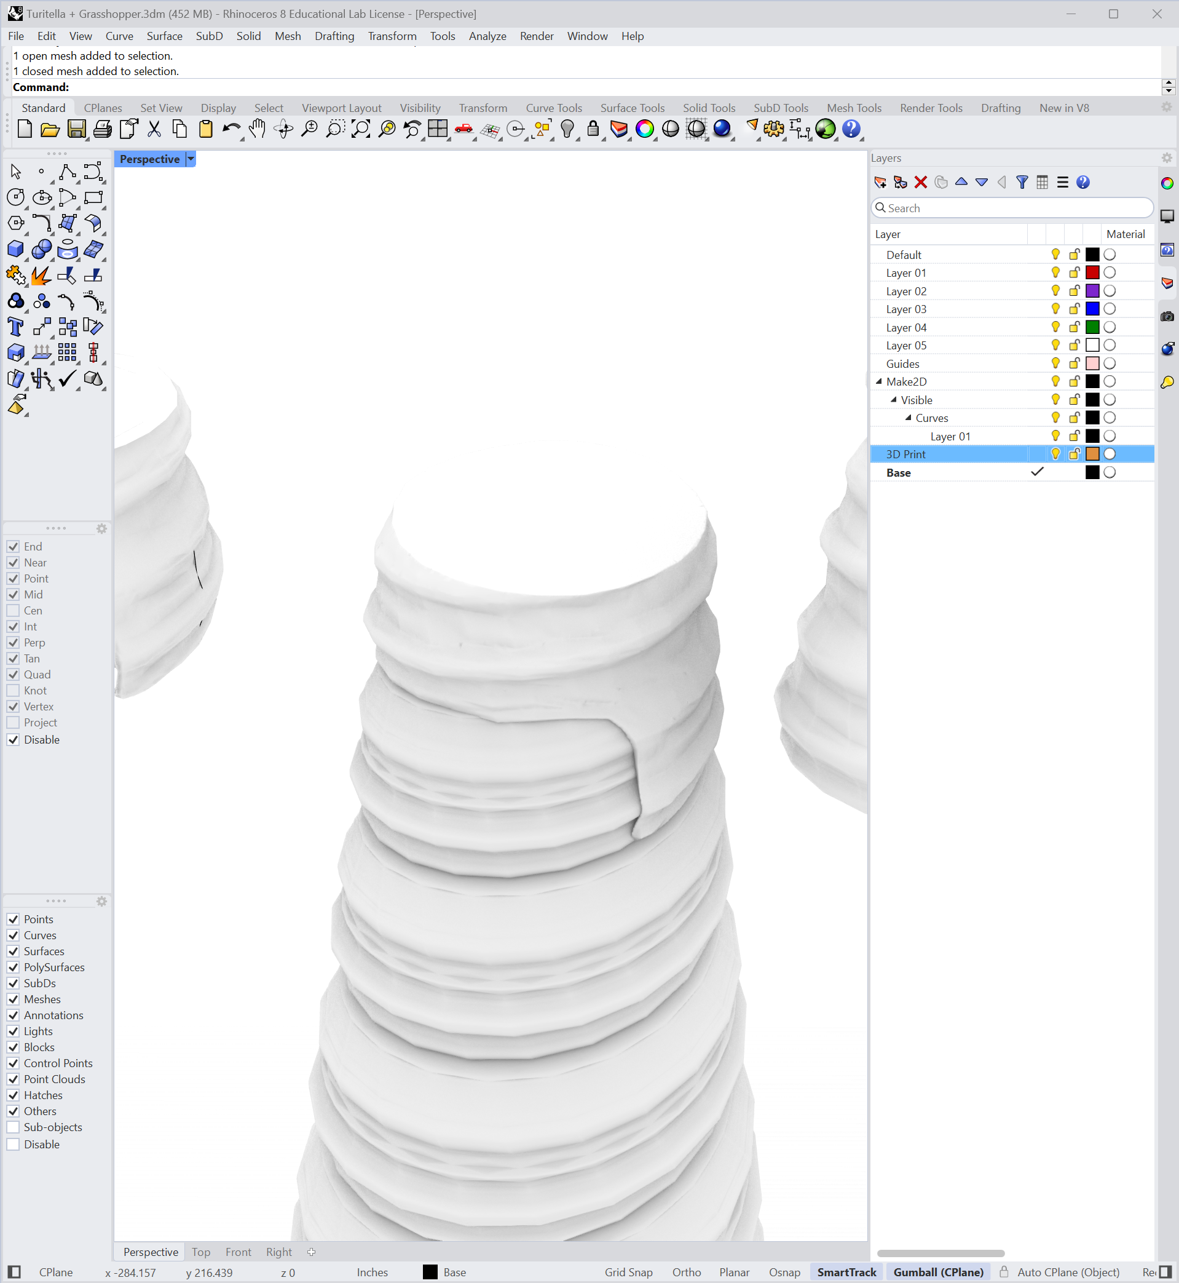
Task: Enable the Cen object snap checkbox
Action: click(13, 611)
